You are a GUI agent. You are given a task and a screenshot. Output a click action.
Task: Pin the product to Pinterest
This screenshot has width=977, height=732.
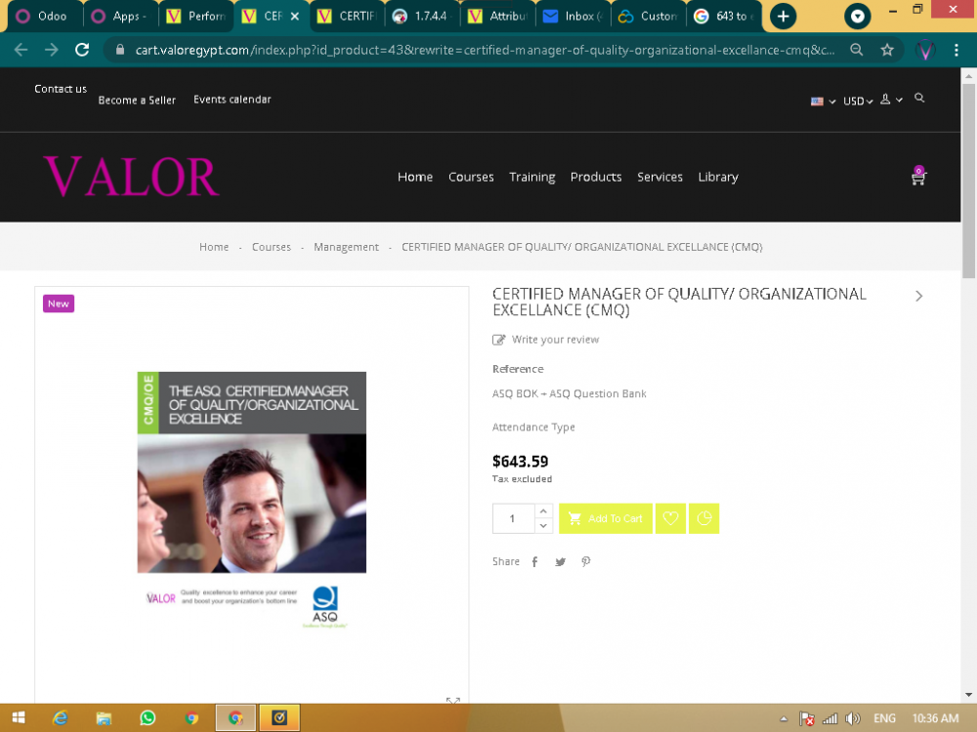click(x=585, y=561)
